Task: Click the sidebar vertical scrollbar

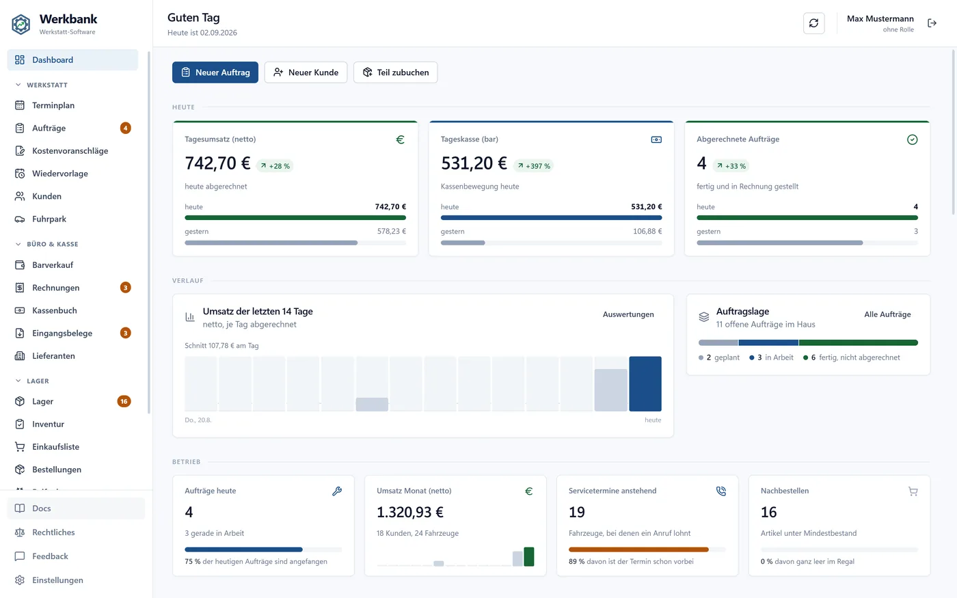Action: 149,232
